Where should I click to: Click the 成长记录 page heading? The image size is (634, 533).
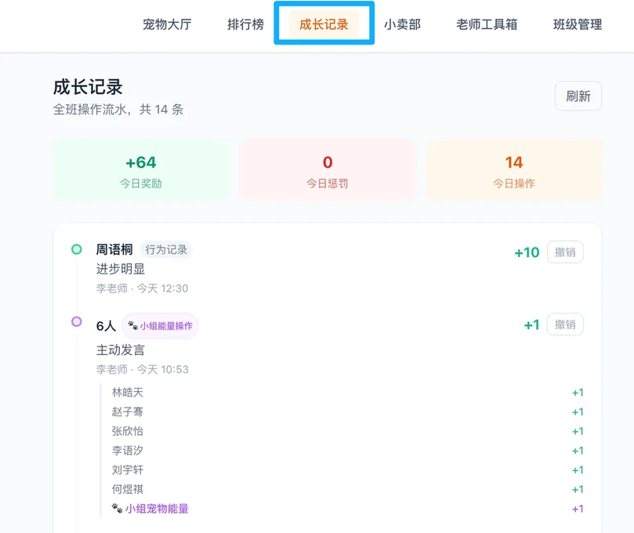(88, 87)
